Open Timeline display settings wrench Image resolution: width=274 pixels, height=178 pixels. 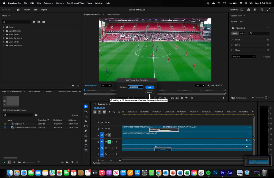pos(114,112)
